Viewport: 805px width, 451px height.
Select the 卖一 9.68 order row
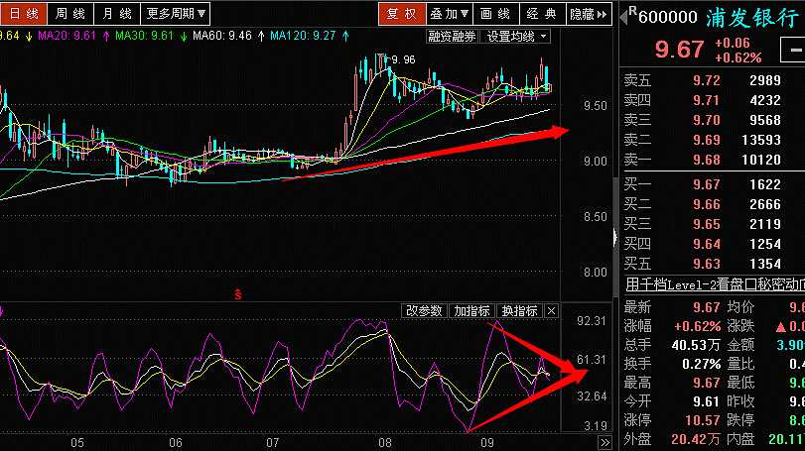[712, 160]
